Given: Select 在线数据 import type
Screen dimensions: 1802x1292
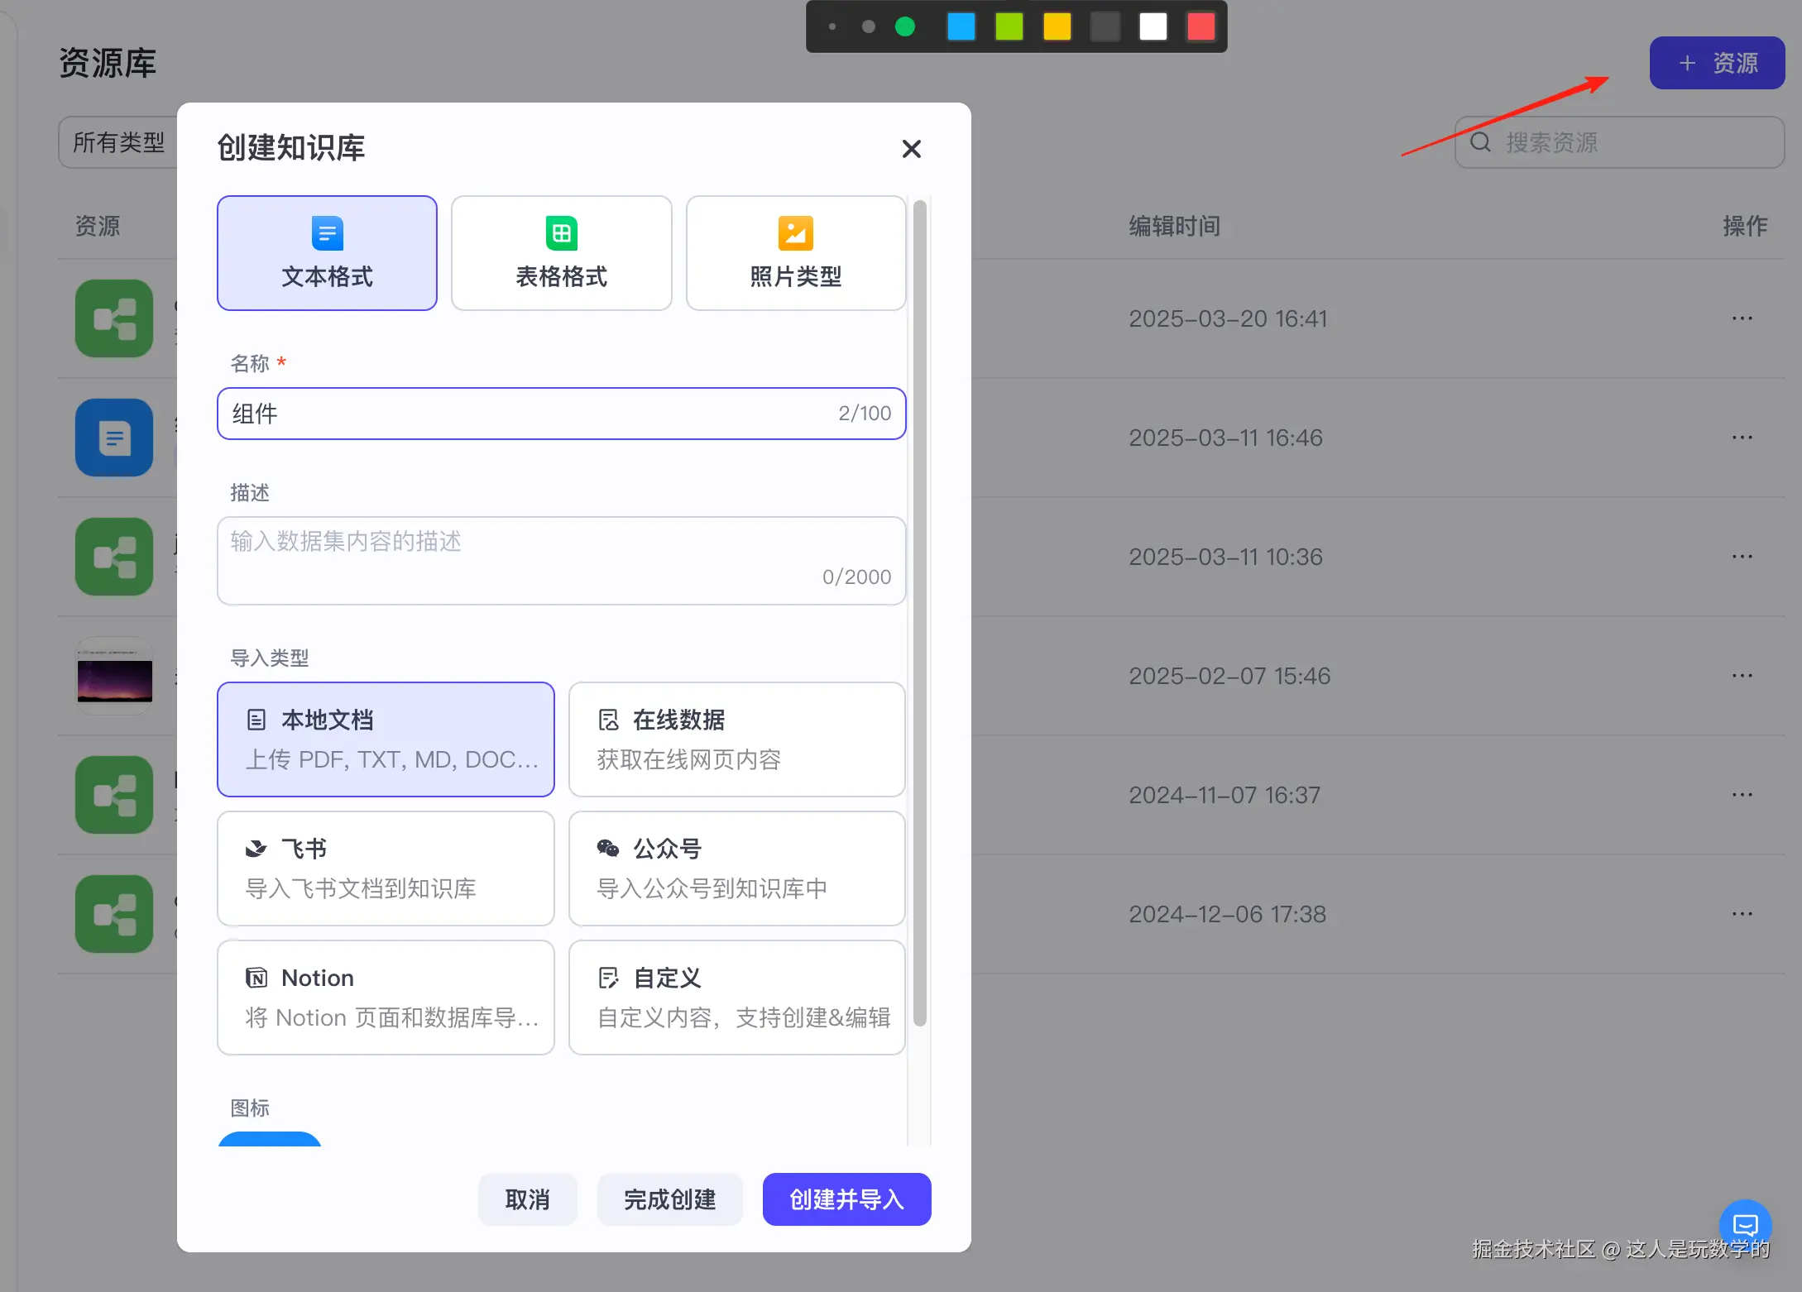Looking at the screenshot, I should (736, 739).
